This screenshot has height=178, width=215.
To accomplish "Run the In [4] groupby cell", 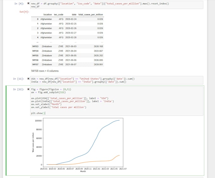I will (x=29, y=3).
